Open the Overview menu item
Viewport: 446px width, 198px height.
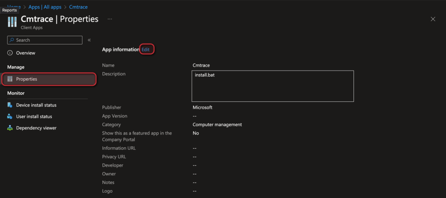pos(26,53)
